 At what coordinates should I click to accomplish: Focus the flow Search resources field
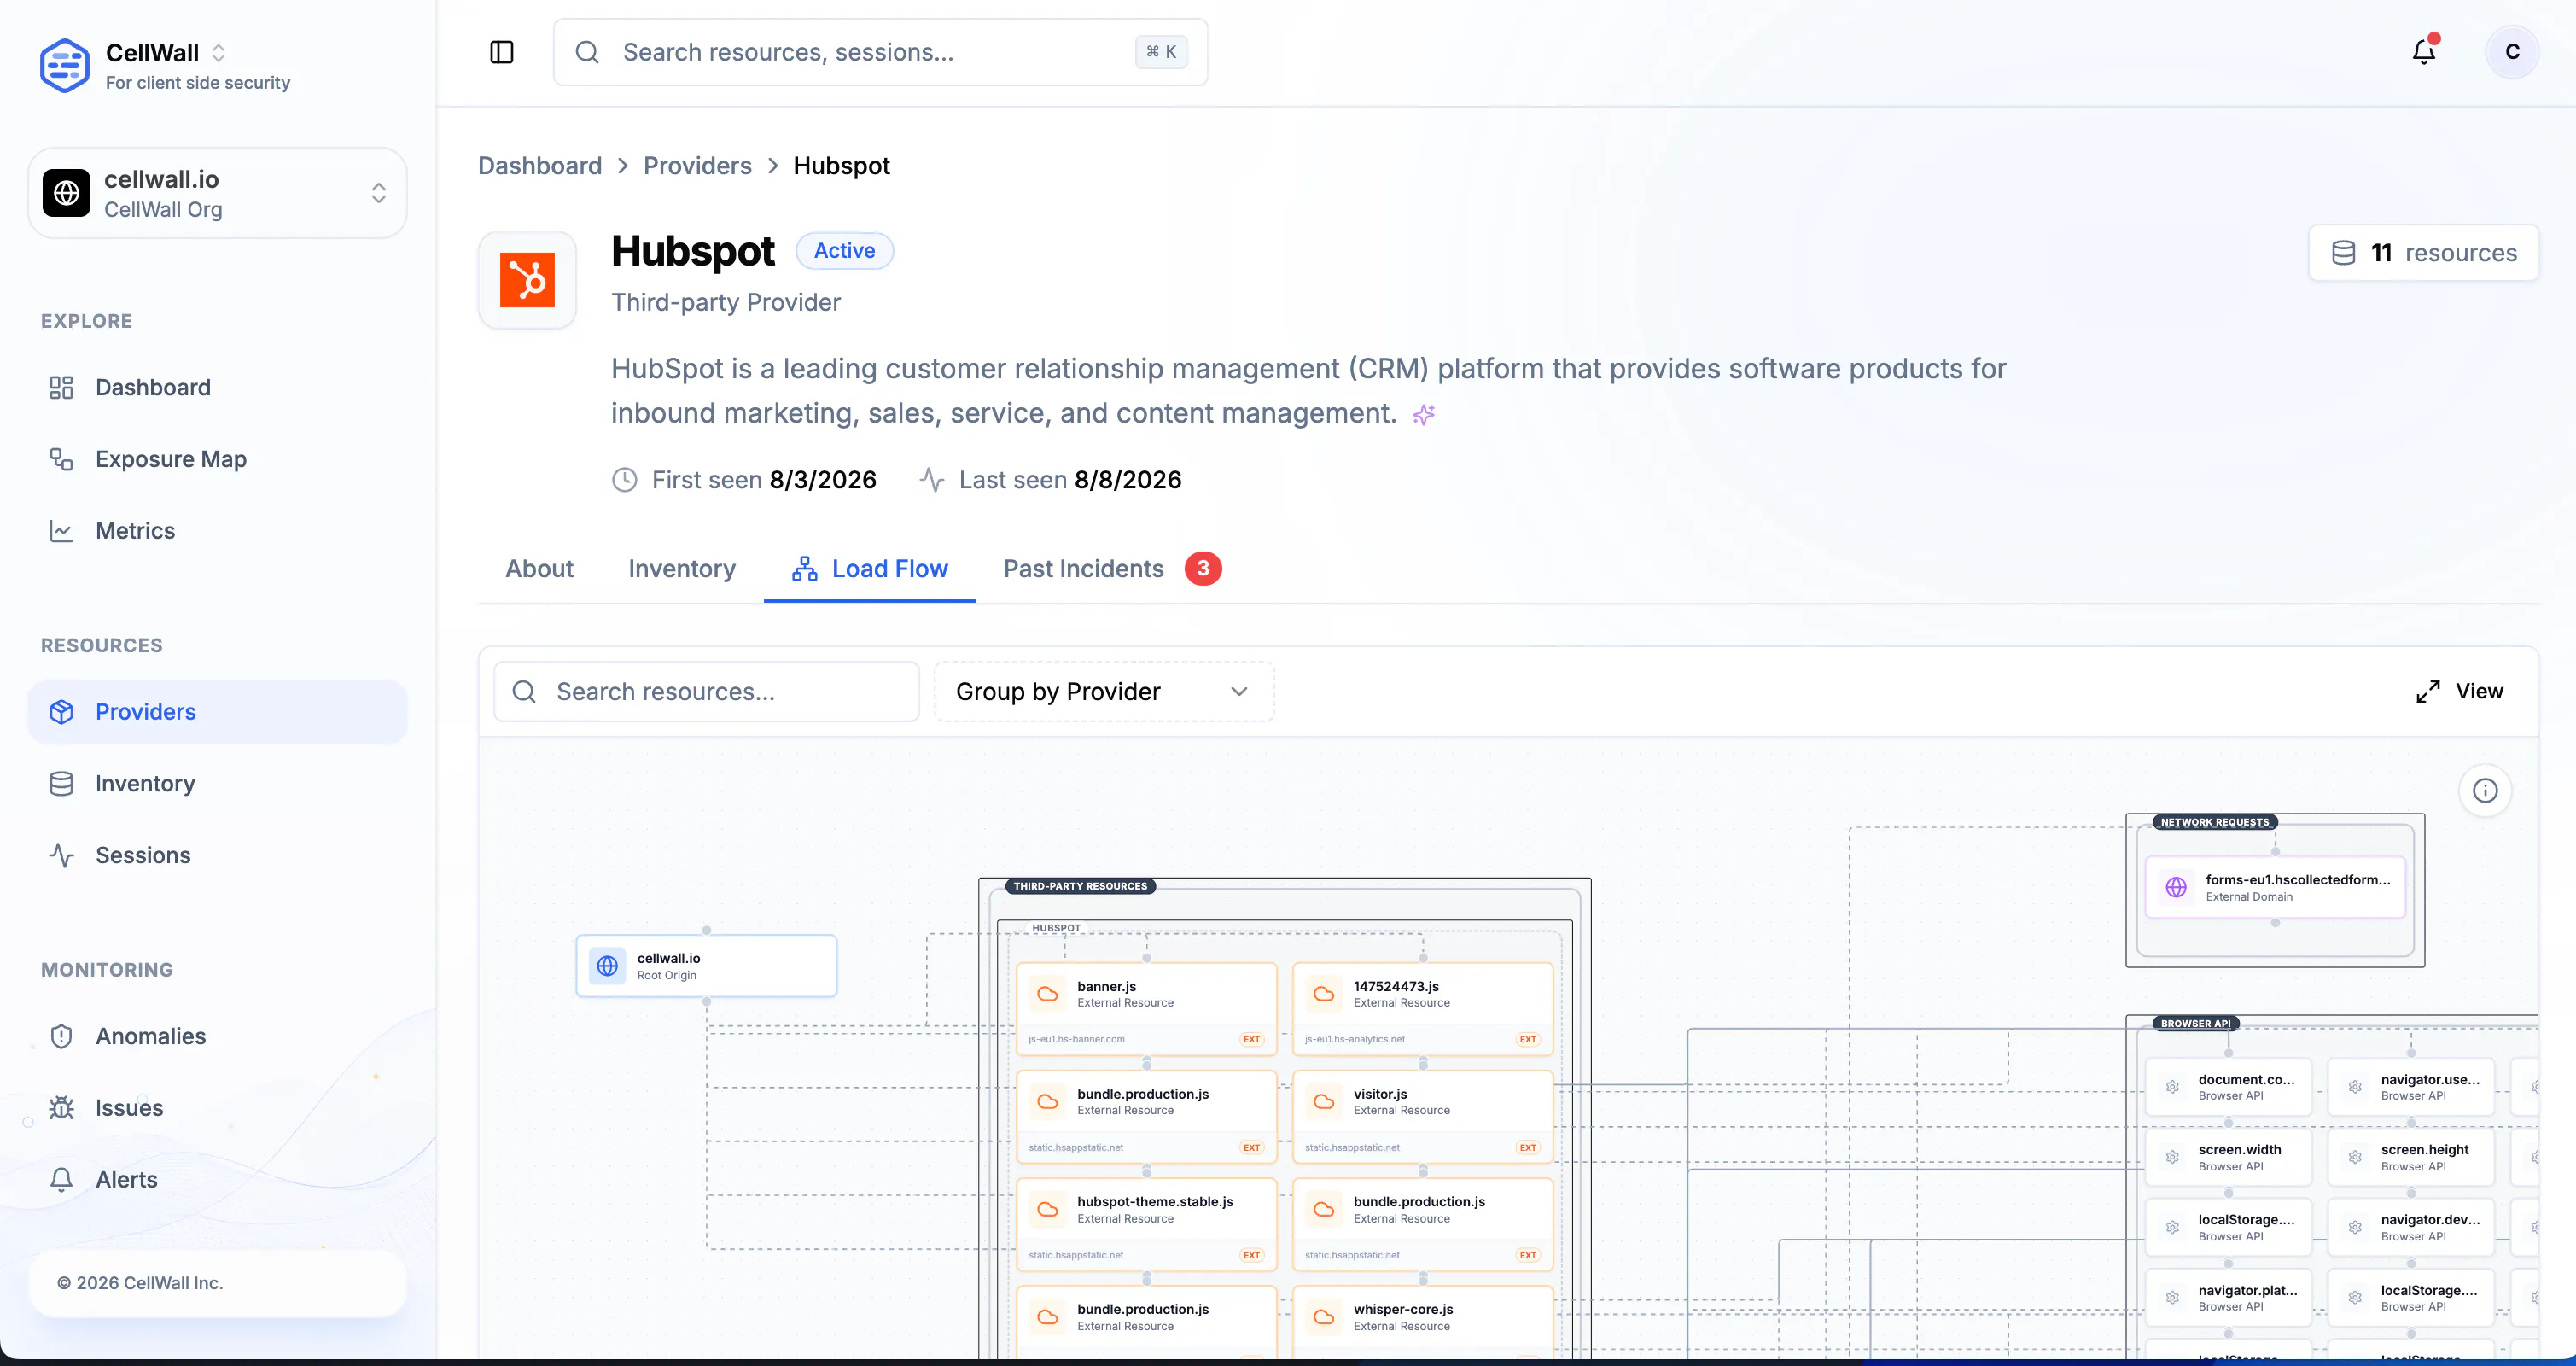pos(706,692)
